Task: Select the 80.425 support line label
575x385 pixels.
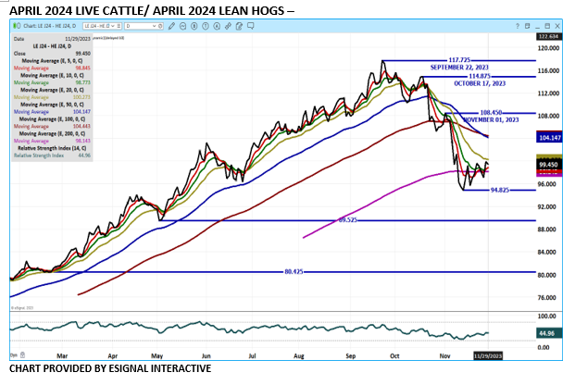Action: (x=294, y=271)
